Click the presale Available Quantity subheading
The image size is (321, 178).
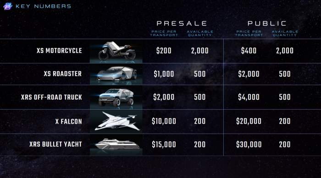click(200, 33)
